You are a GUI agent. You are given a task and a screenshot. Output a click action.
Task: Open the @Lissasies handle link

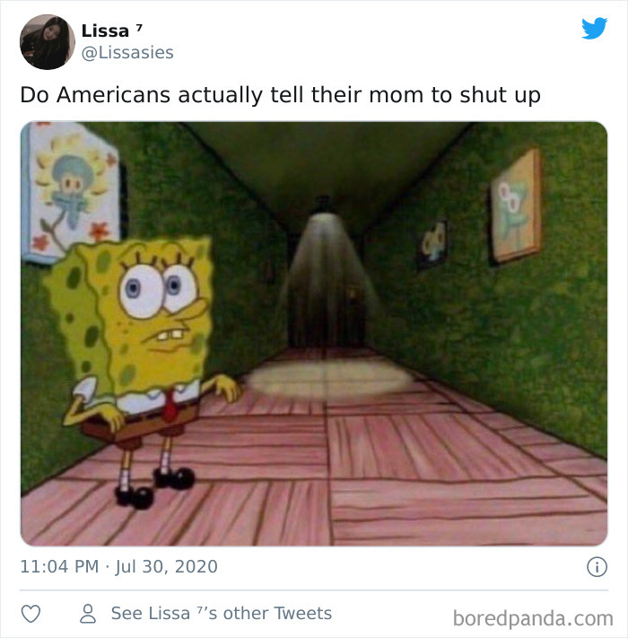pos(127,53)
